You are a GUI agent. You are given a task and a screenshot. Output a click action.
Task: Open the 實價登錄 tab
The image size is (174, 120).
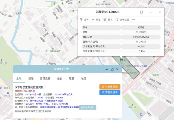click(x=45, y=78)
